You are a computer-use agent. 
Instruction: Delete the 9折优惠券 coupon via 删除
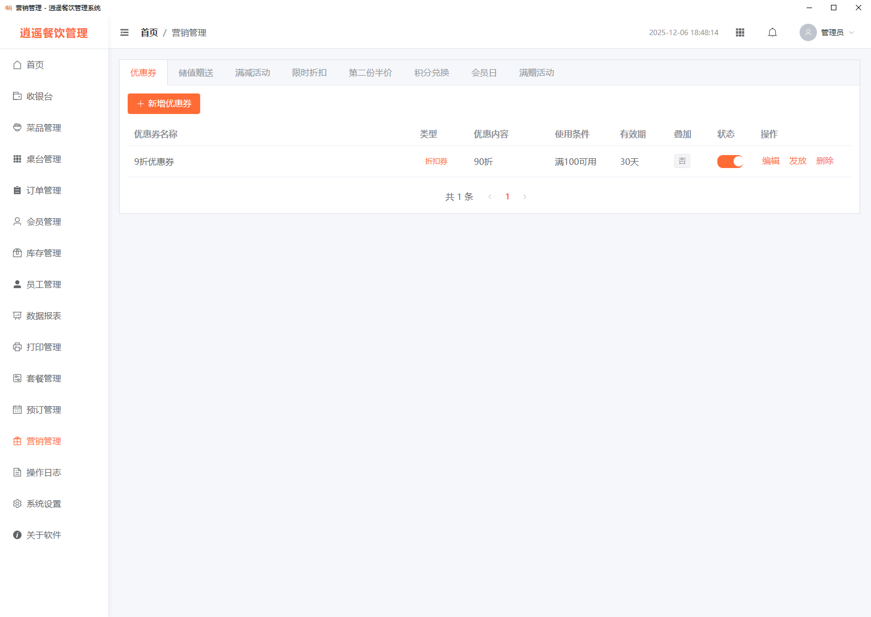point(824,160)
